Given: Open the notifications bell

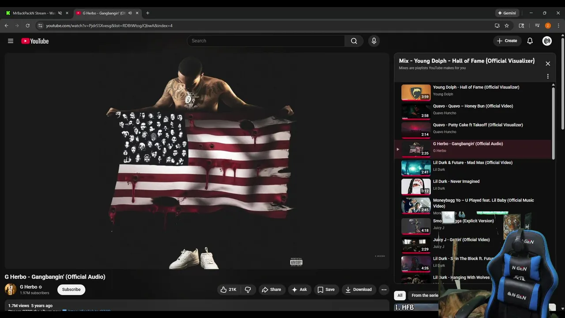Looking at the screenshot, I should 530,41.
